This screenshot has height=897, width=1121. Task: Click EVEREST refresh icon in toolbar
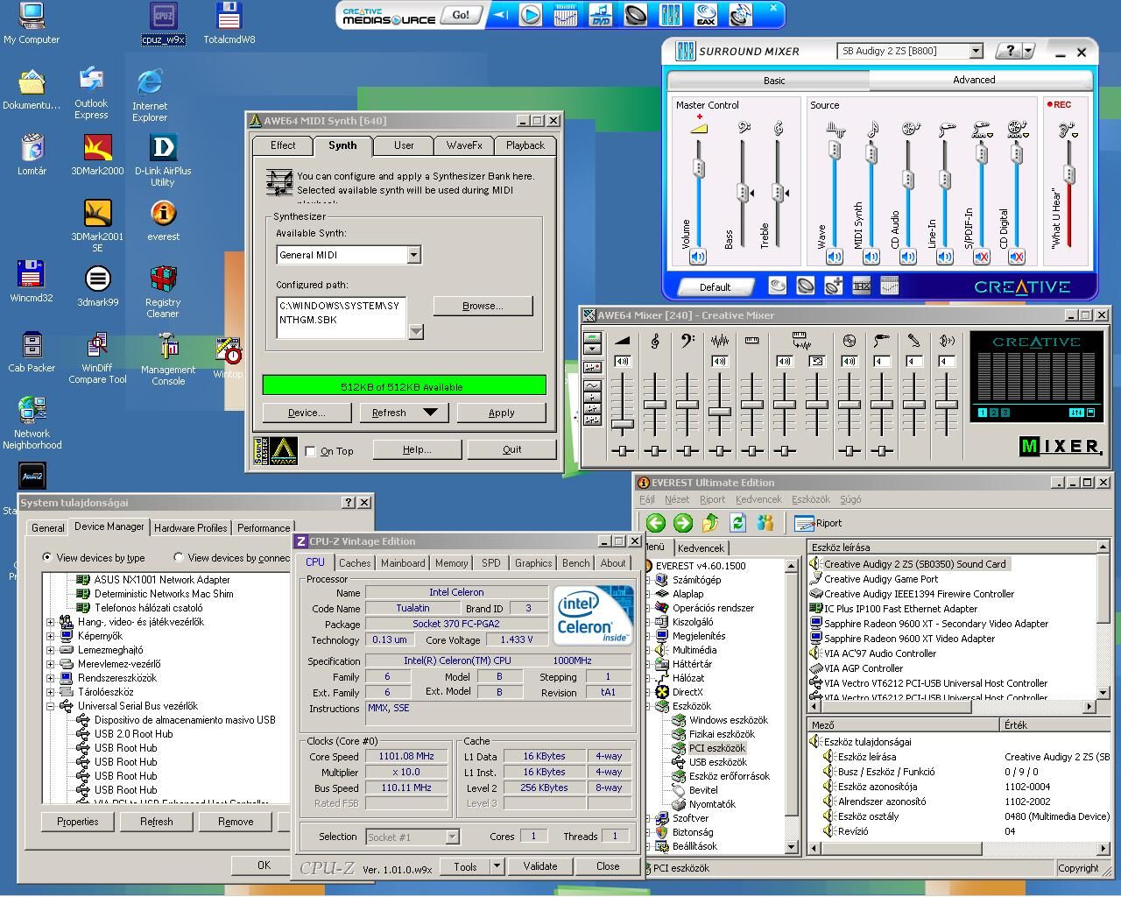(737, 523)
